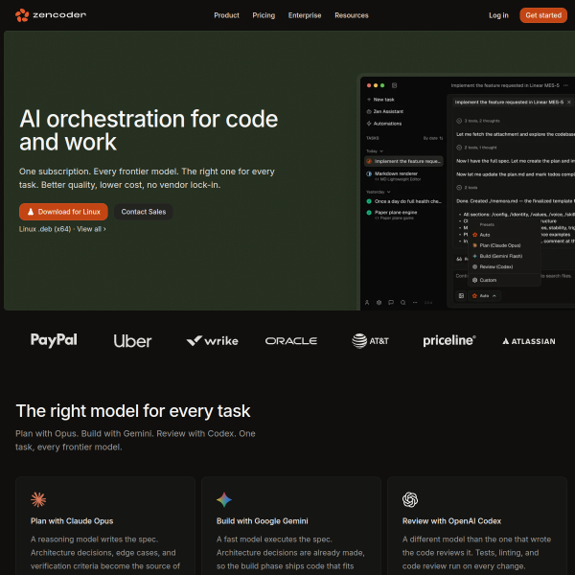
Task: Click the PayPal logo
Action: [54, 340]
